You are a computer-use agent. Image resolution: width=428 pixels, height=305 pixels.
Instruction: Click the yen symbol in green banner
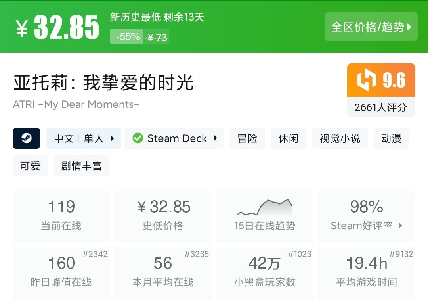22,28
